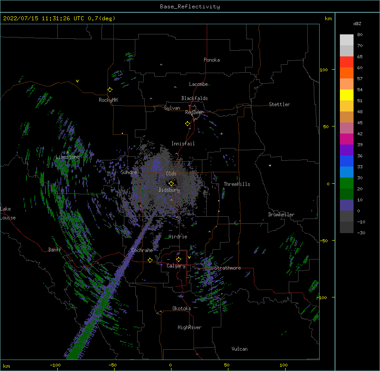Click the Drumheller city label
This screenshot has height=371, width=380.
click(x=281, y=215)
